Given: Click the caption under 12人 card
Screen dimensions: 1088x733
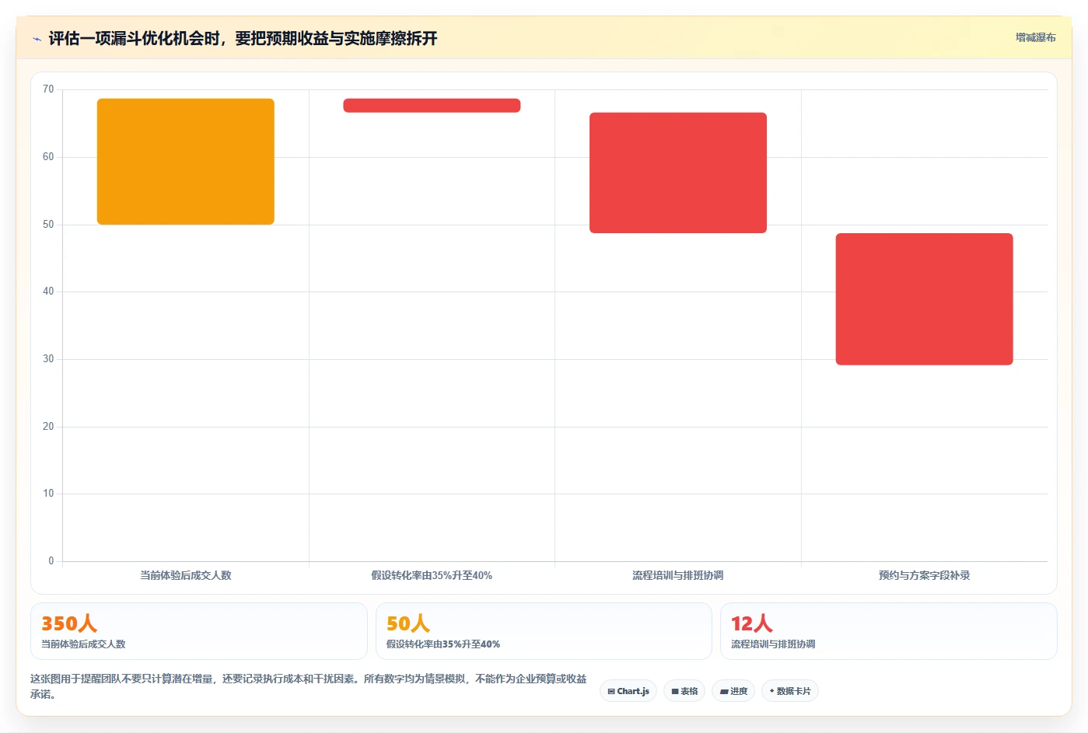Looking at the screenshot, I should (x=773, y=644).
